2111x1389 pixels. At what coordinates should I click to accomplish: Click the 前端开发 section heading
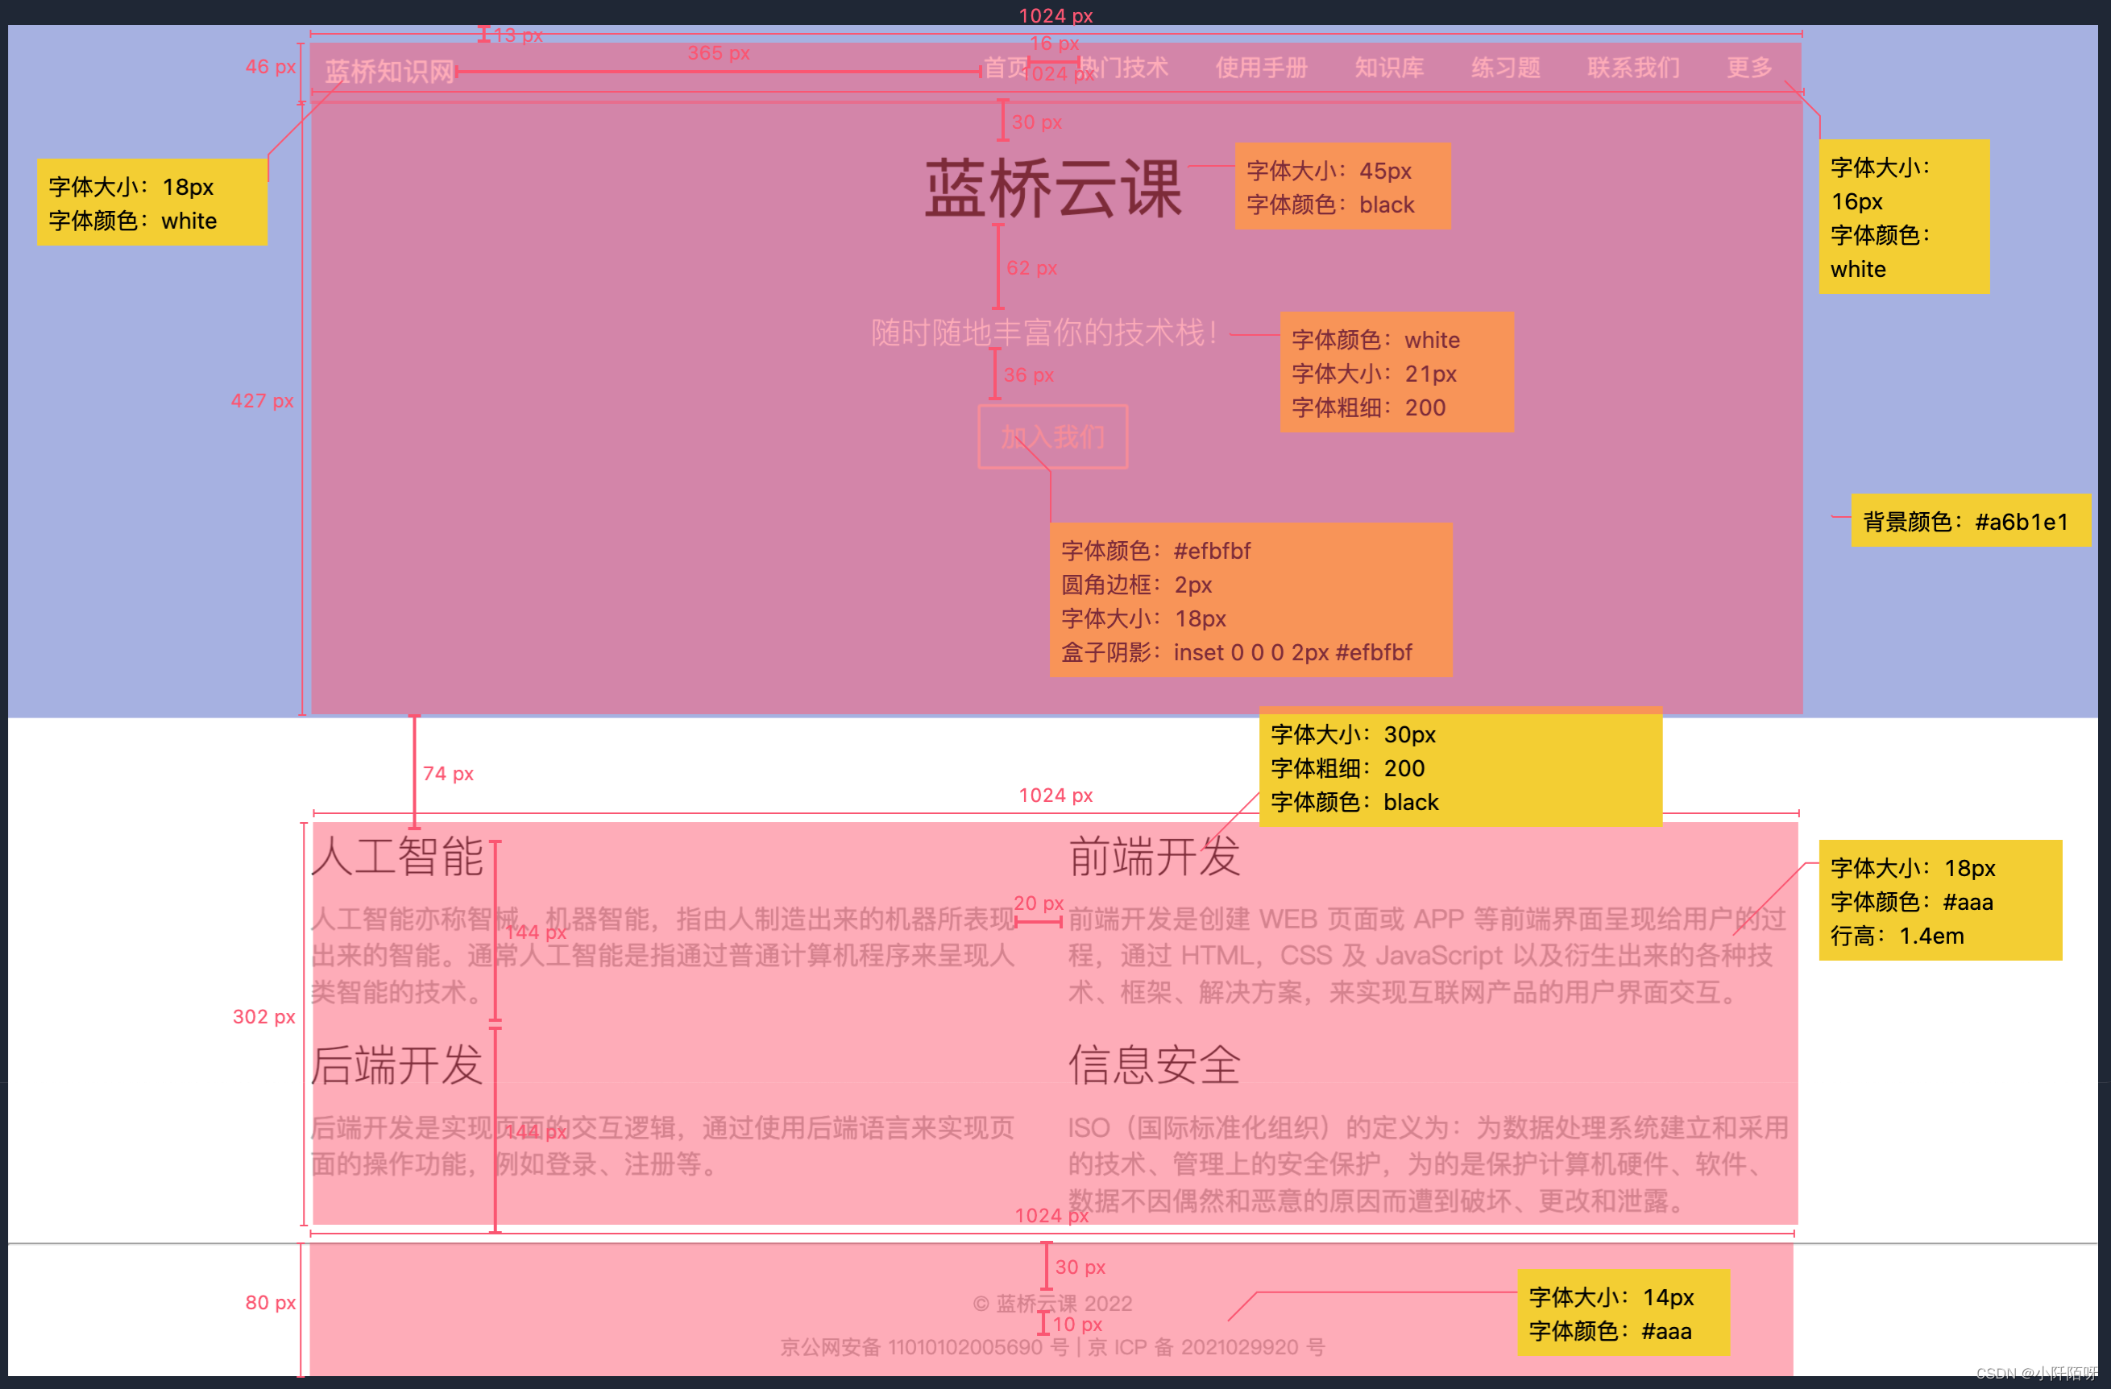pyautogui.click(x=1154, y=856)
